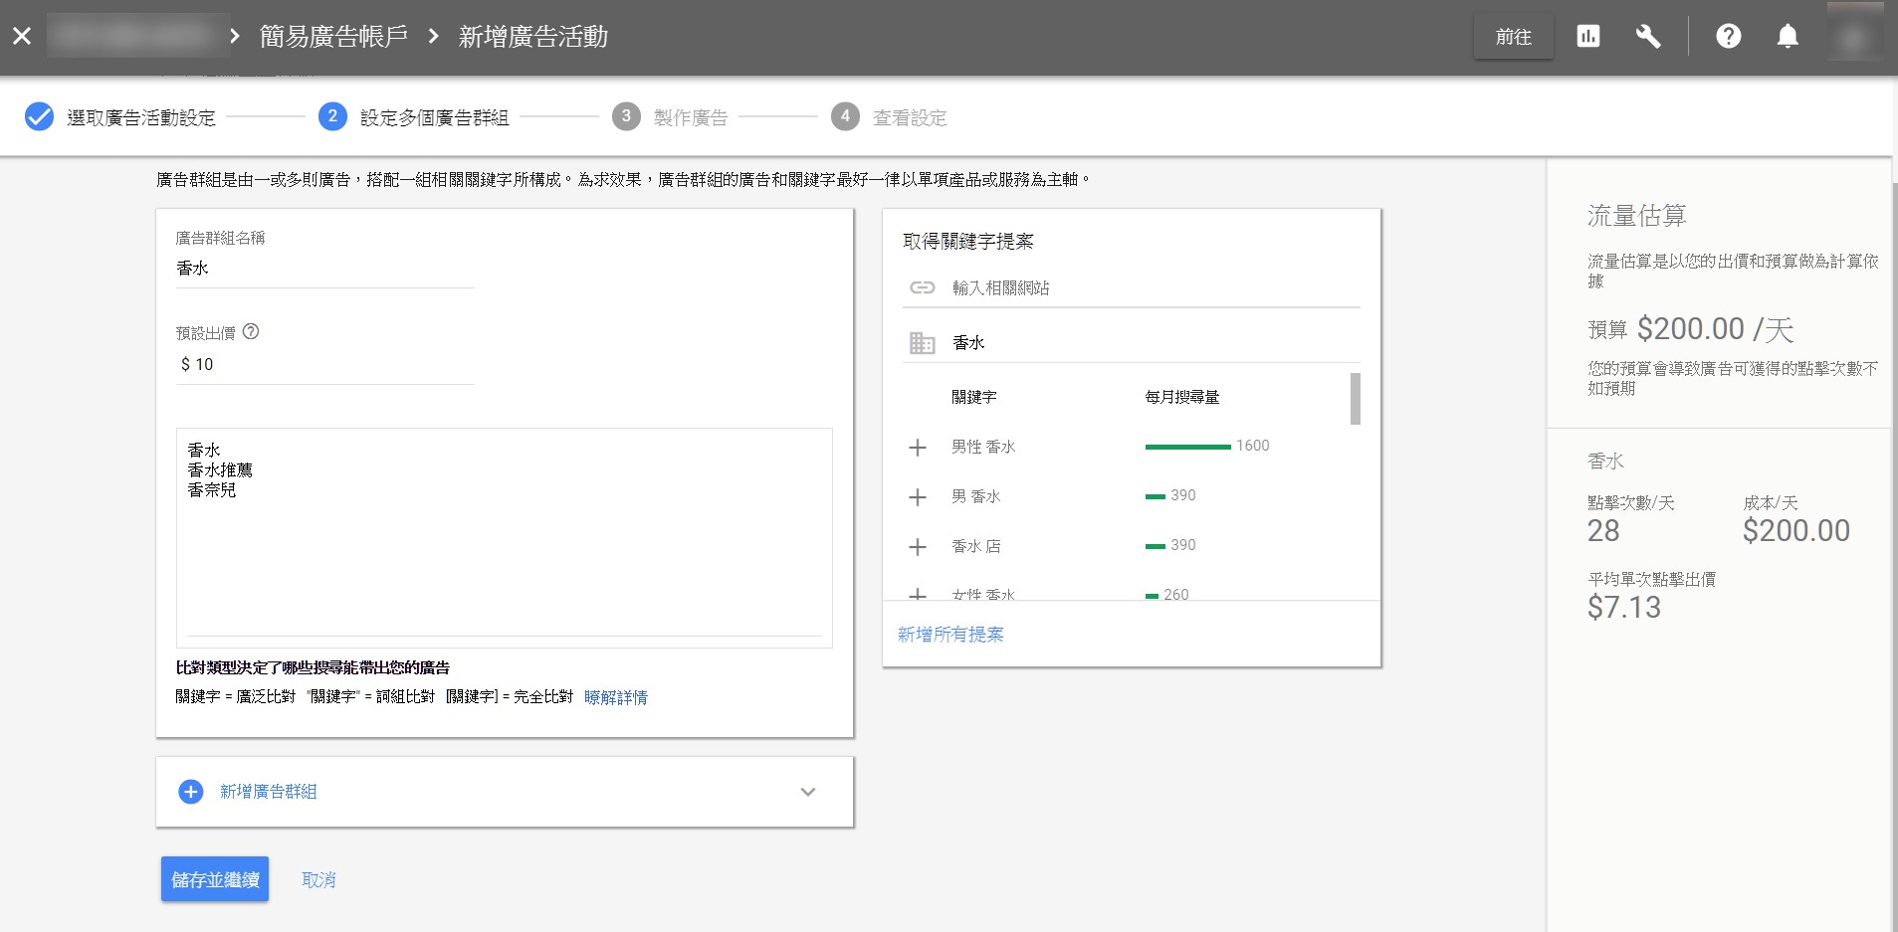Go to step 1 選取廣告活動設定
Image resolution: width=1898 pixels, height=932 pixels.
pos(140,117)
